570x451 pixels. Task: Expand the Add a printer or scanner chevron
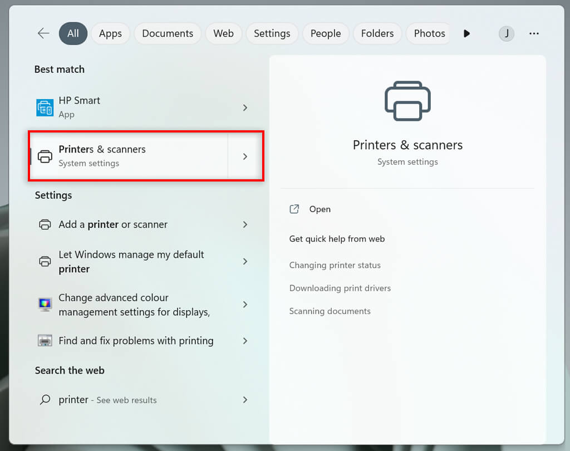[245, 224]
